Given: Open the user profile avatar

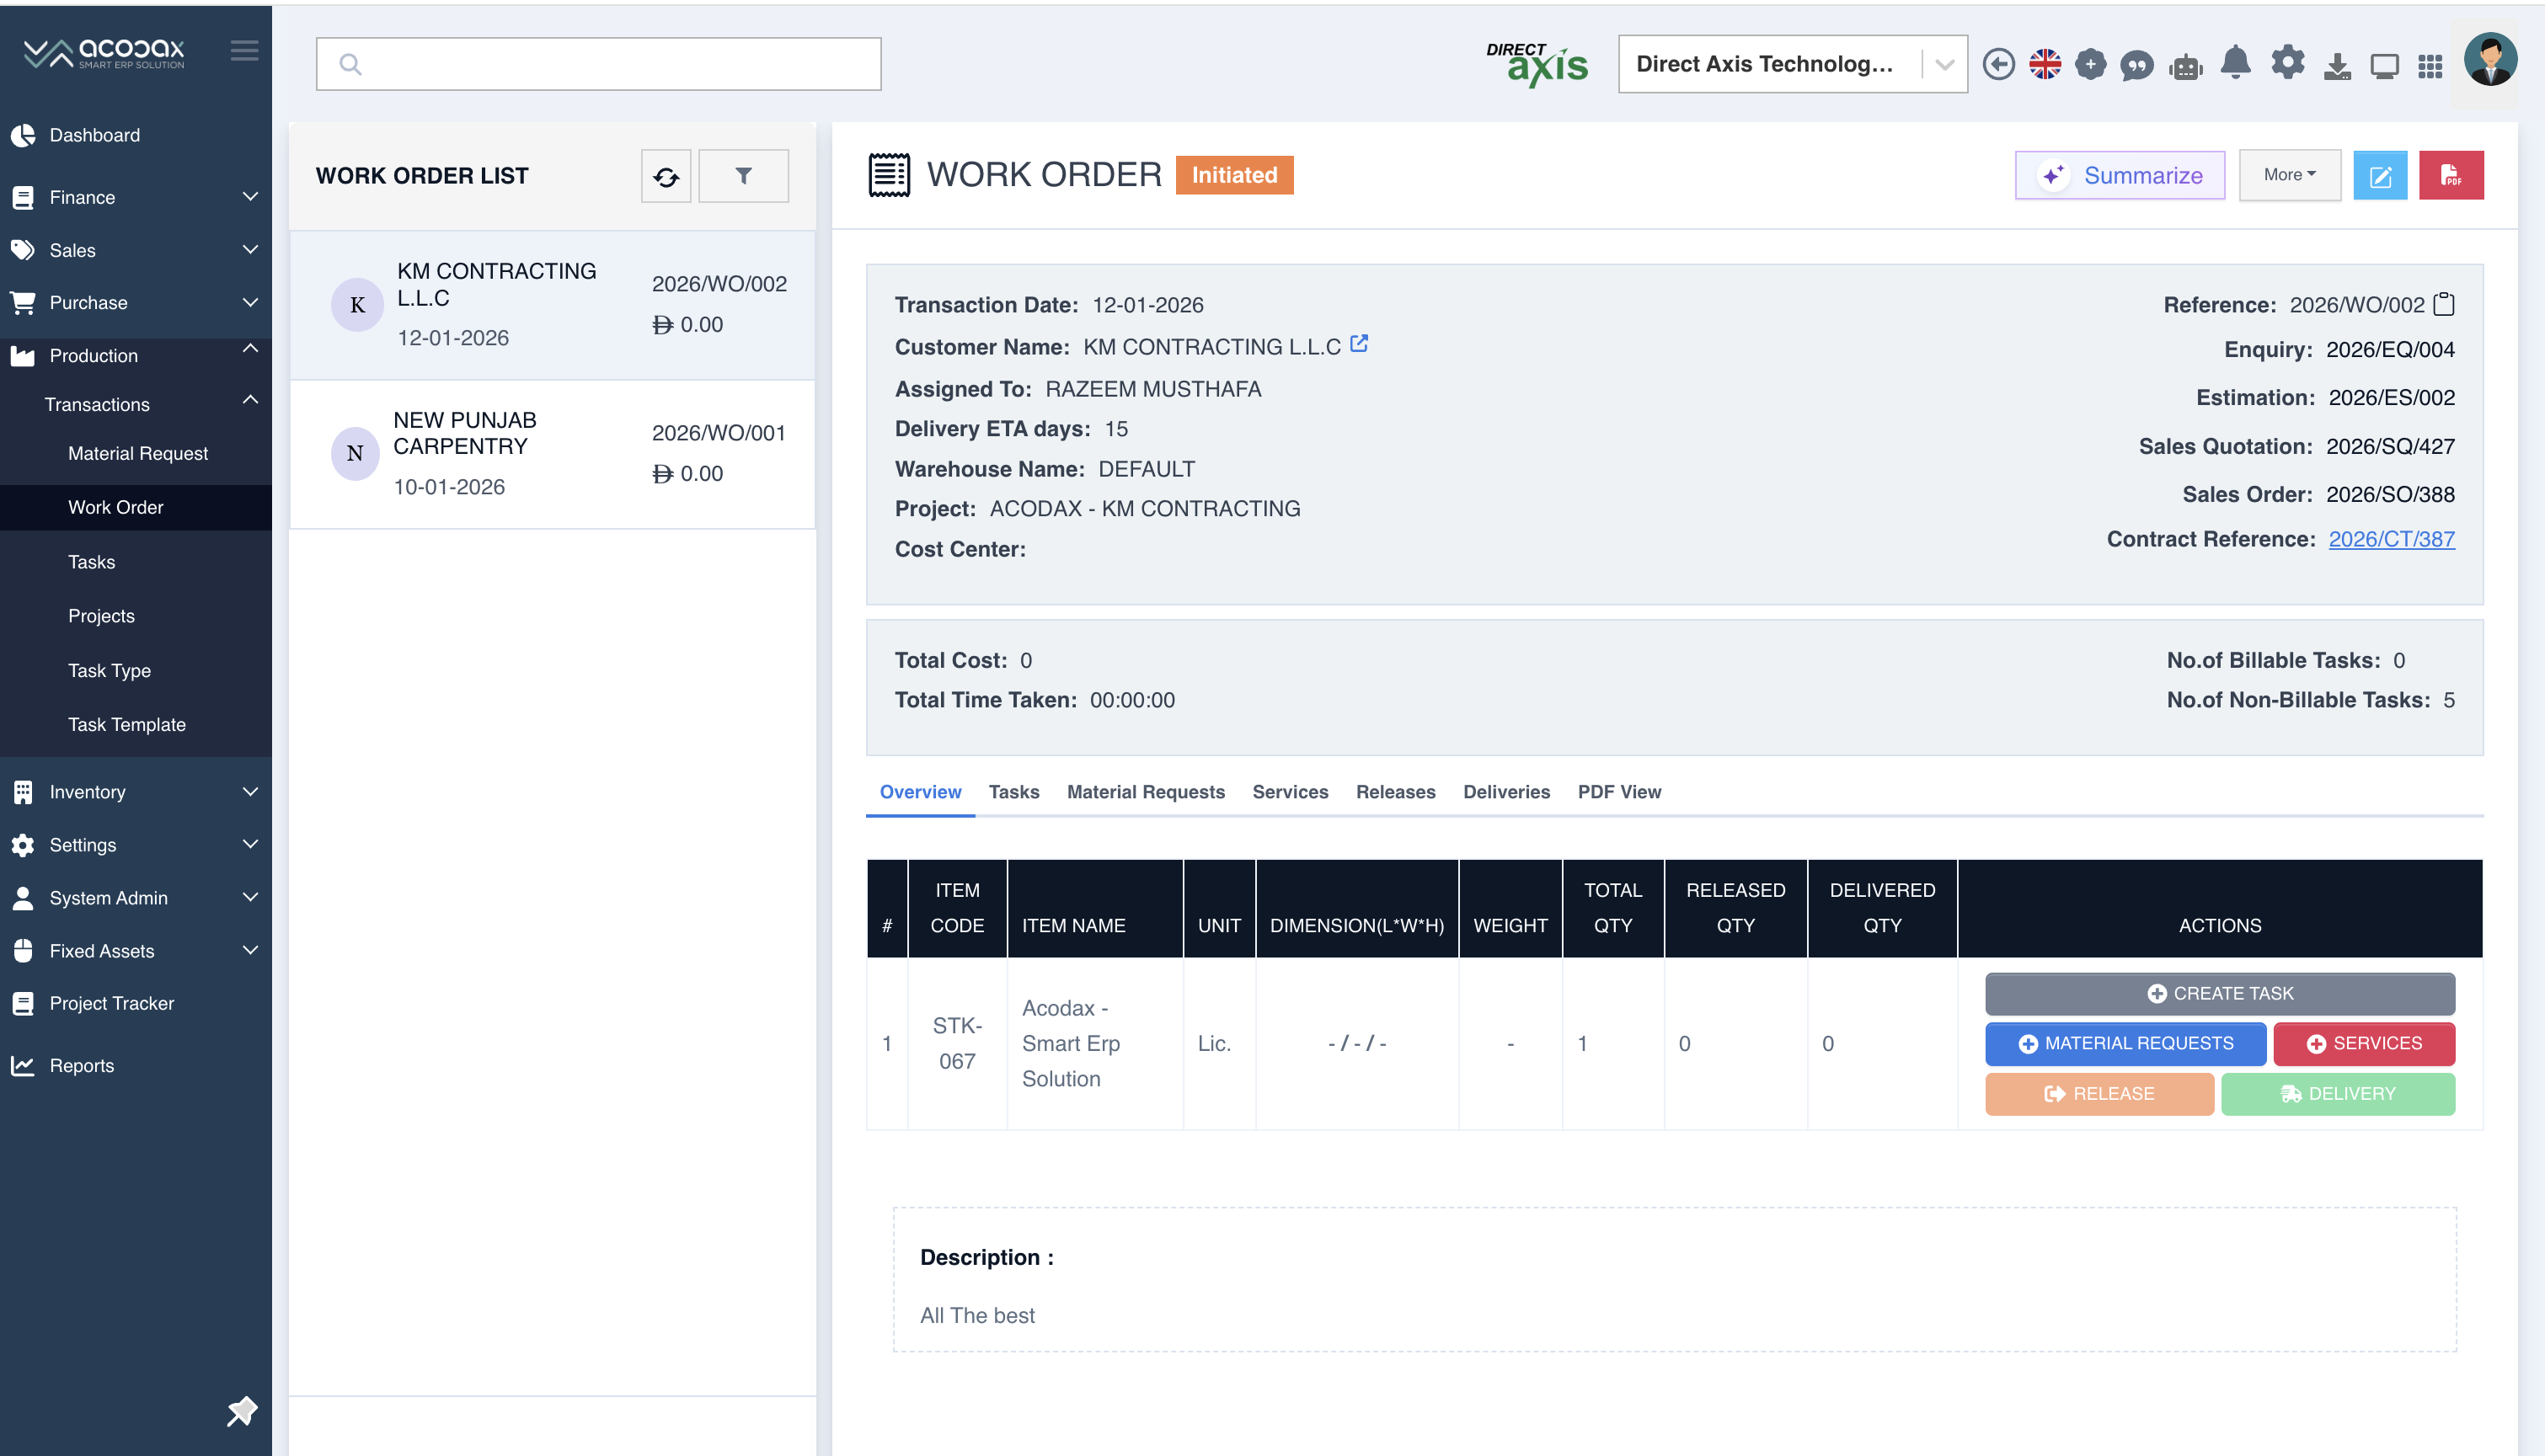Looking at the screenshot, I should point(2491,60).
